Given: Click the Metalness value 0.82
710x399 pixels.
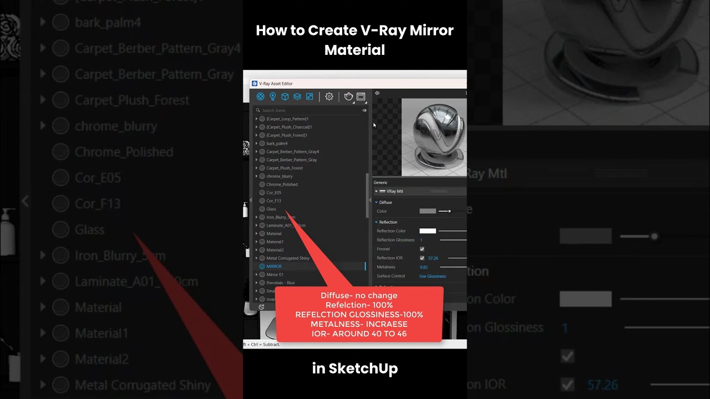Looking at the screenshot, I should (424, 267).
